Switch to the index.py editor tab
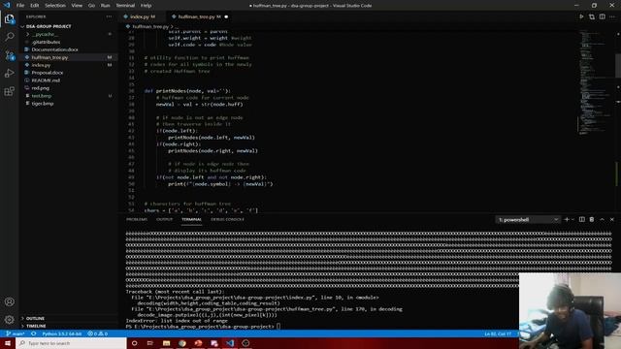The height and width of the screenshot is (349, 621). pyautogui.click(x=141, y=16)
